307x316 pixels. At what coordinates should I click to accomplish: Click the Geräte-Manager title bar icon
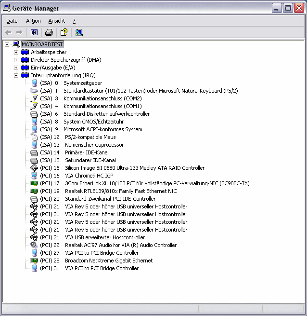pos(7,8)
